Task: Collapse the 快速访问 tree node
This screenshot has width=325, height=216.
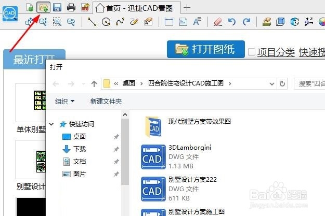Action: (x=51, y=124)
